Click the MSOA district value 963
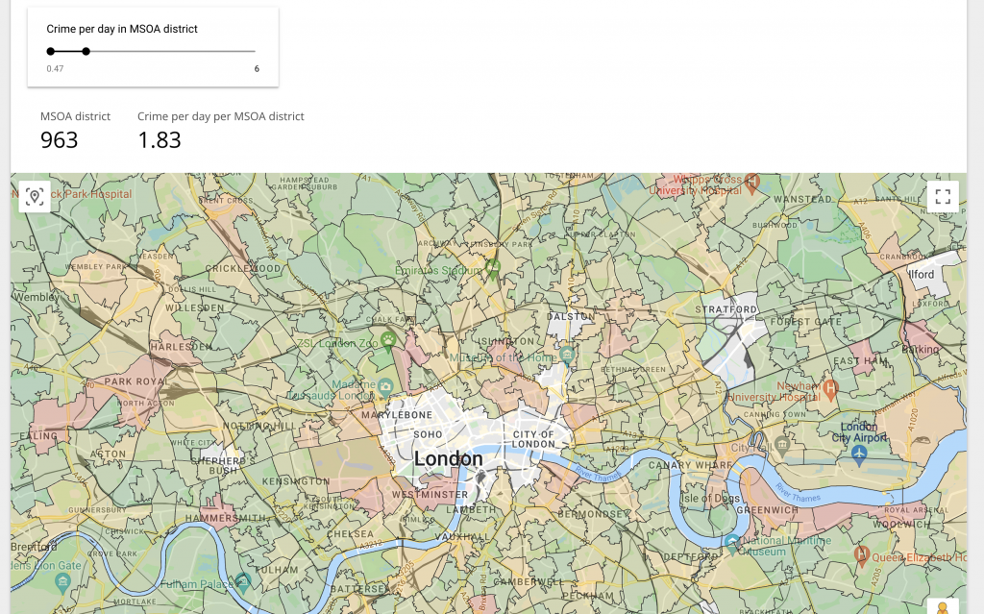 59,140
